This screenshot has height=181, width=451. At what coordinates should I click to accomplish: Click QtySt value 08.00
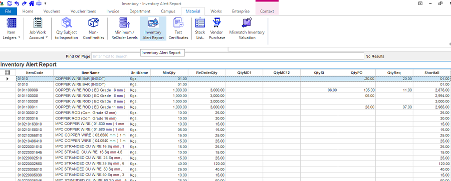coord(319,90)
